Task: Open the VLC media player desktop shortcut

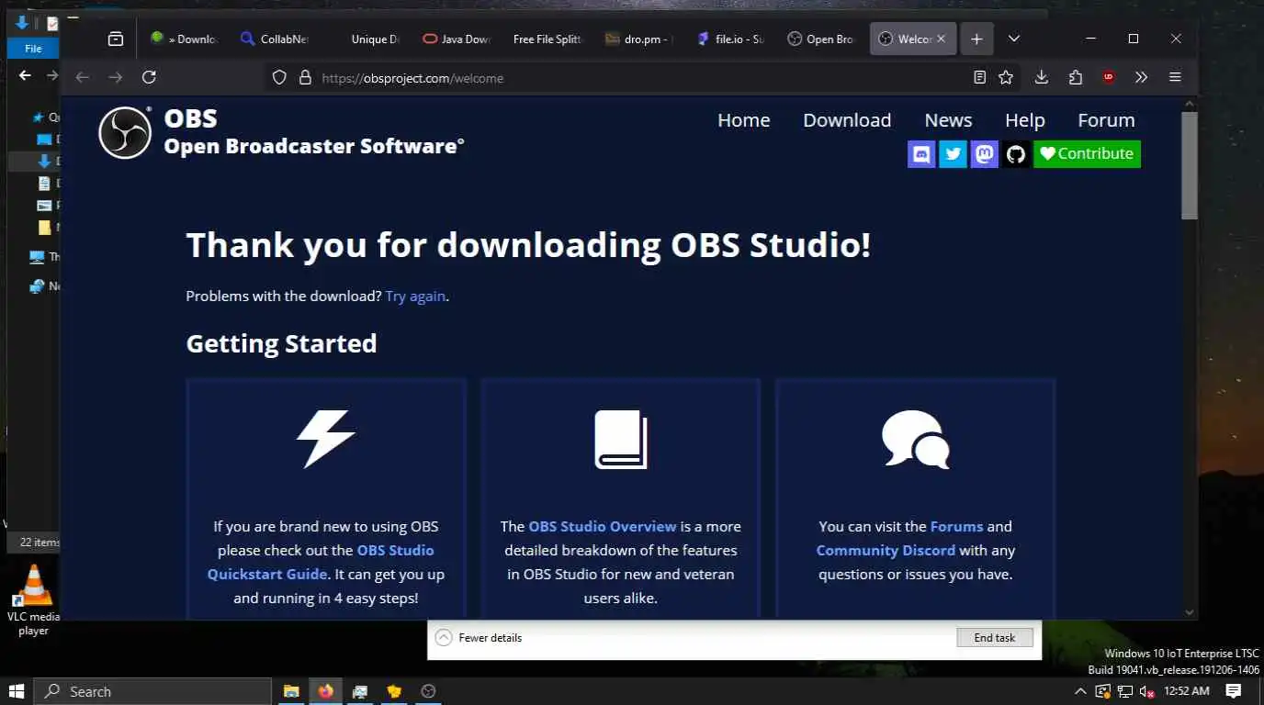Action: (34, 599)
